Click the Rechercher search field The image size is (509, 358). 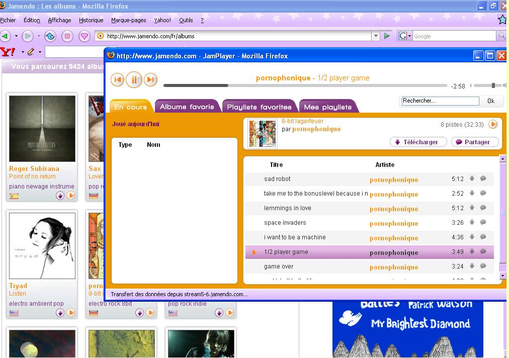[x=440, y=101]
